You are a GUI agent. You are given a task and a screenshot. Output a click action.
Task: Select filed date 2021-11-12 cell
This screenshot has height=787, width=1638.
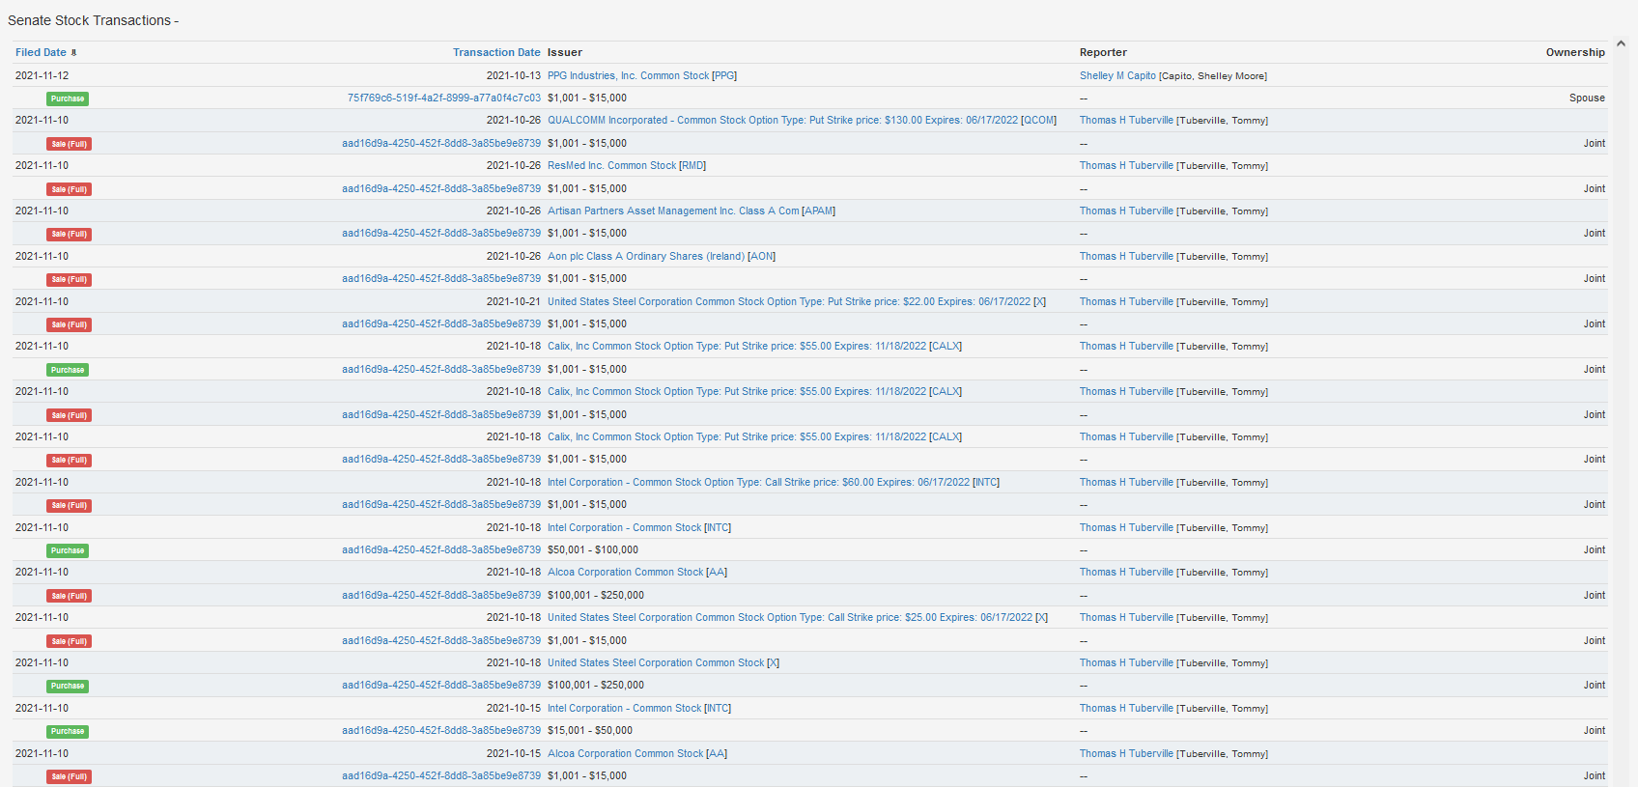point(42,75)
